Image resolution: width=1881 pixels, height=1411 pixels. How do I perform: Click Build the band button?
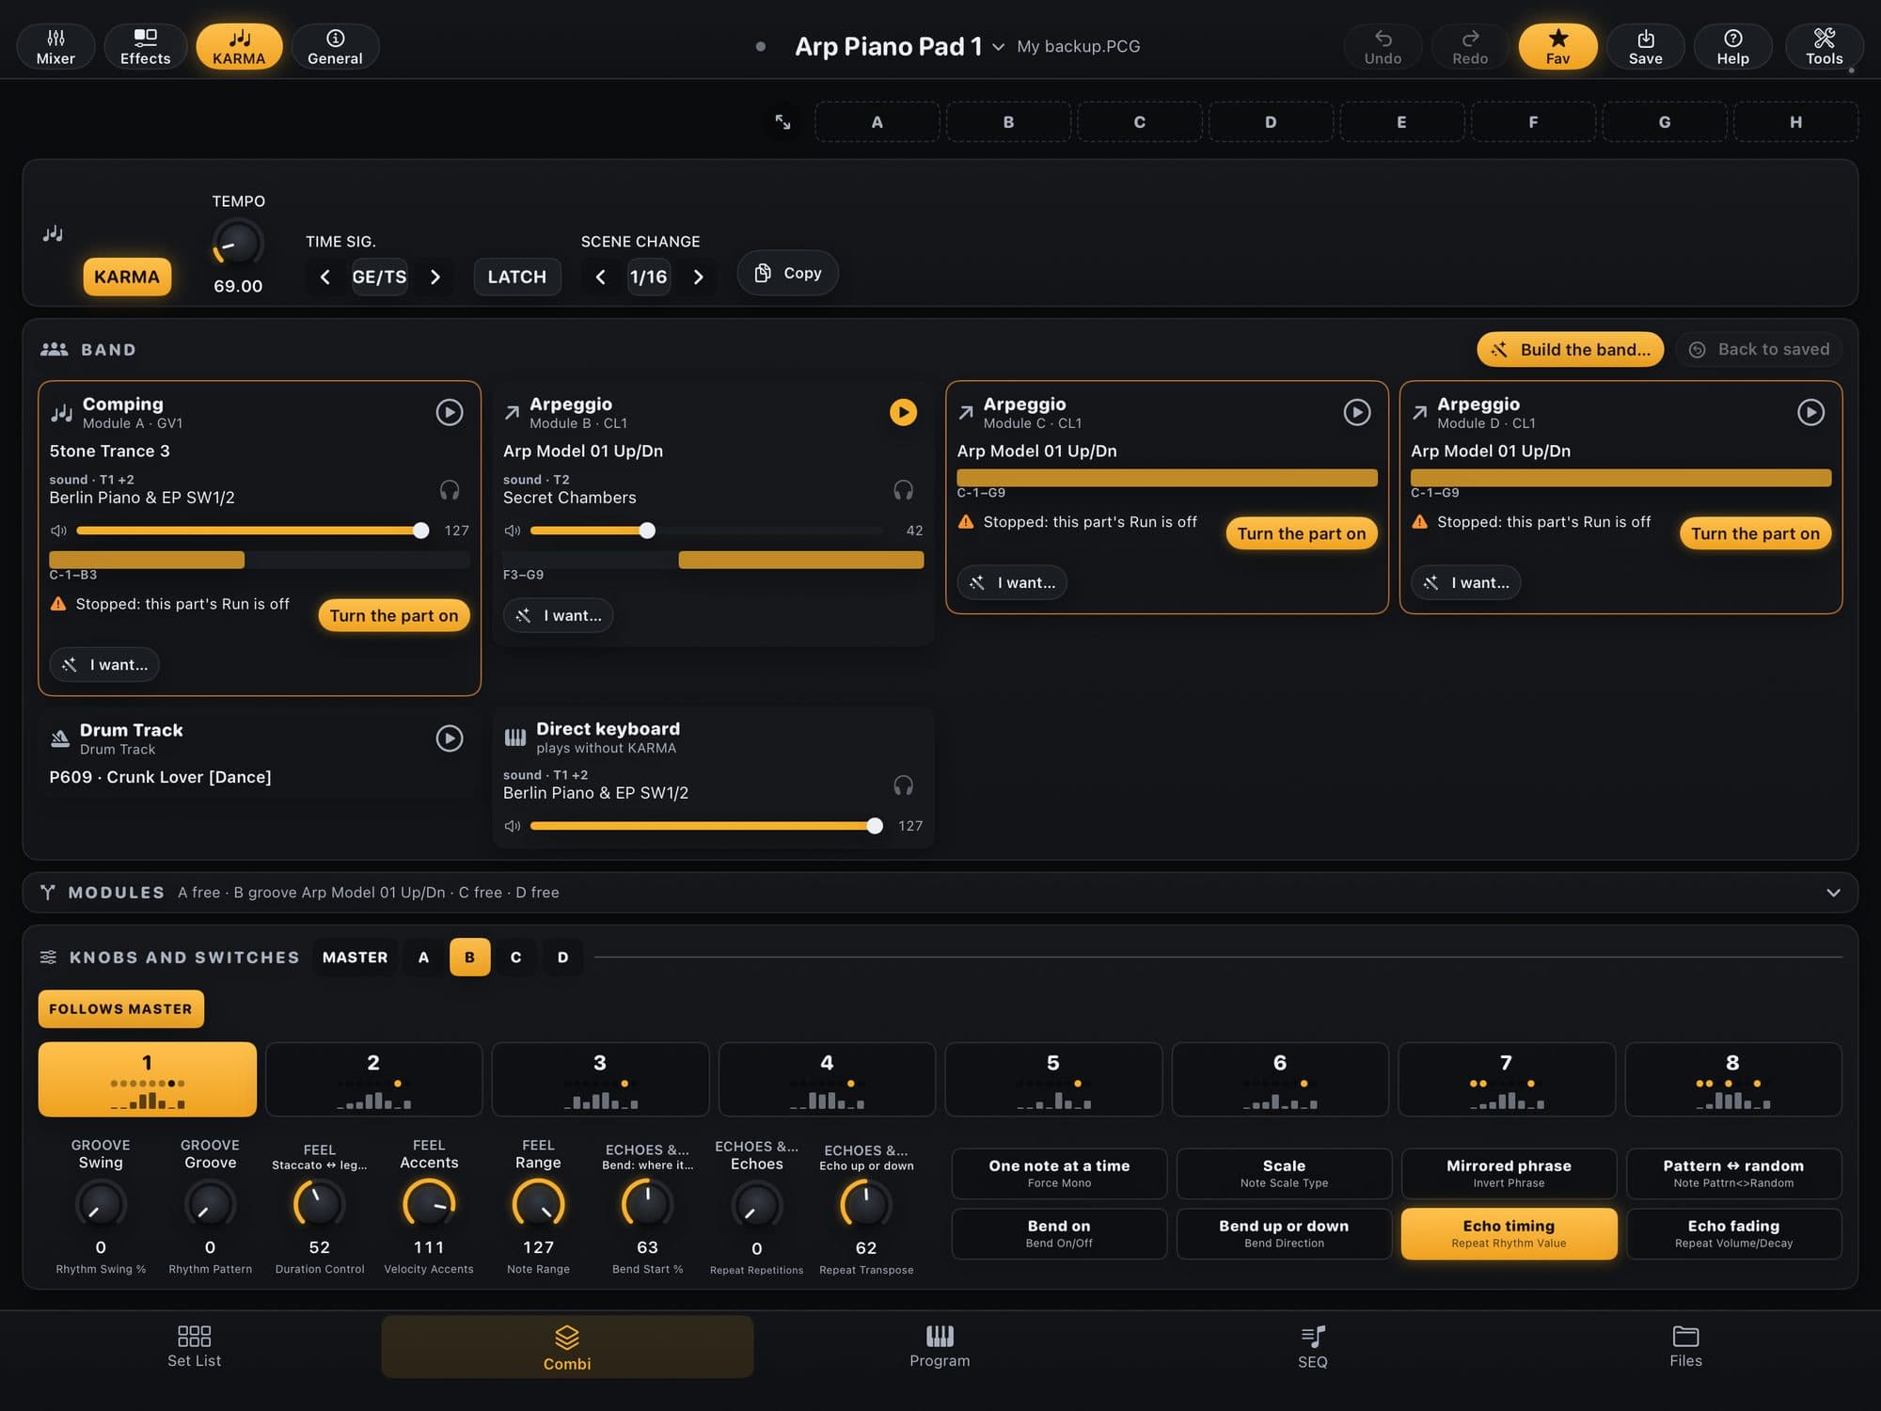pos(1570,349)
